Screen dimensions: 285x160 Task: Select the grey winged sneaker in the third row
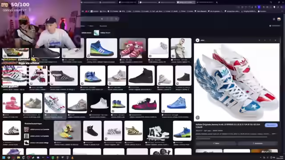click(x=33, y=103)
